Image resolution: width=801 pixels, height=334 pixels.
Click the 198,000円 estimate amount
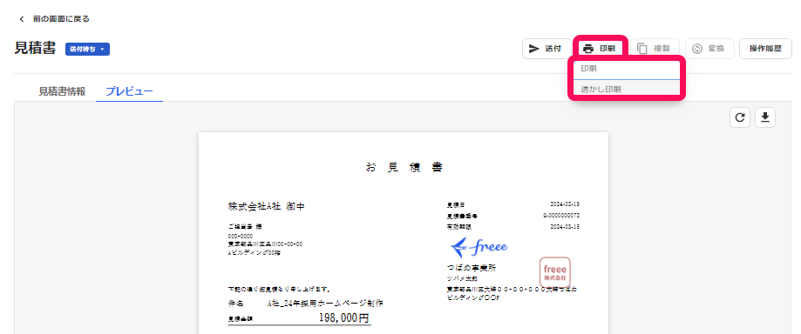[x=343, y=318]
